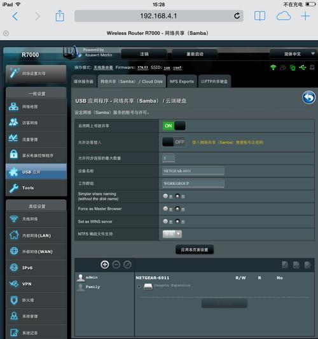
Task: Open 访客网络 guest network
Action: pos(36,123)
